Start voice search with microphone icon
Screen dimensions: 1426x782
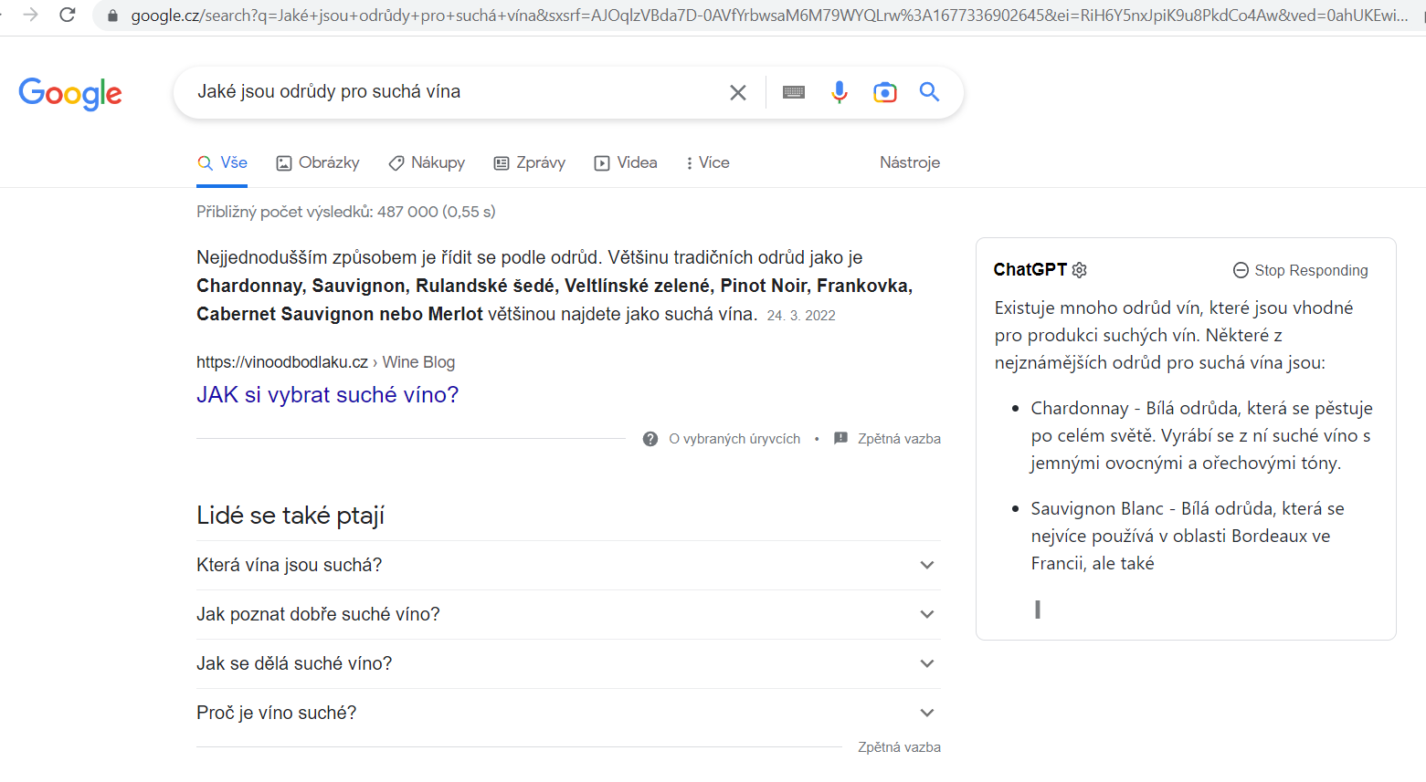[x=840, y=92]
